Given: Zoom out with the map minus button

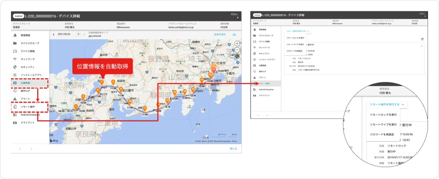Looking at the screenshot, I should click(x=237, y=49).
